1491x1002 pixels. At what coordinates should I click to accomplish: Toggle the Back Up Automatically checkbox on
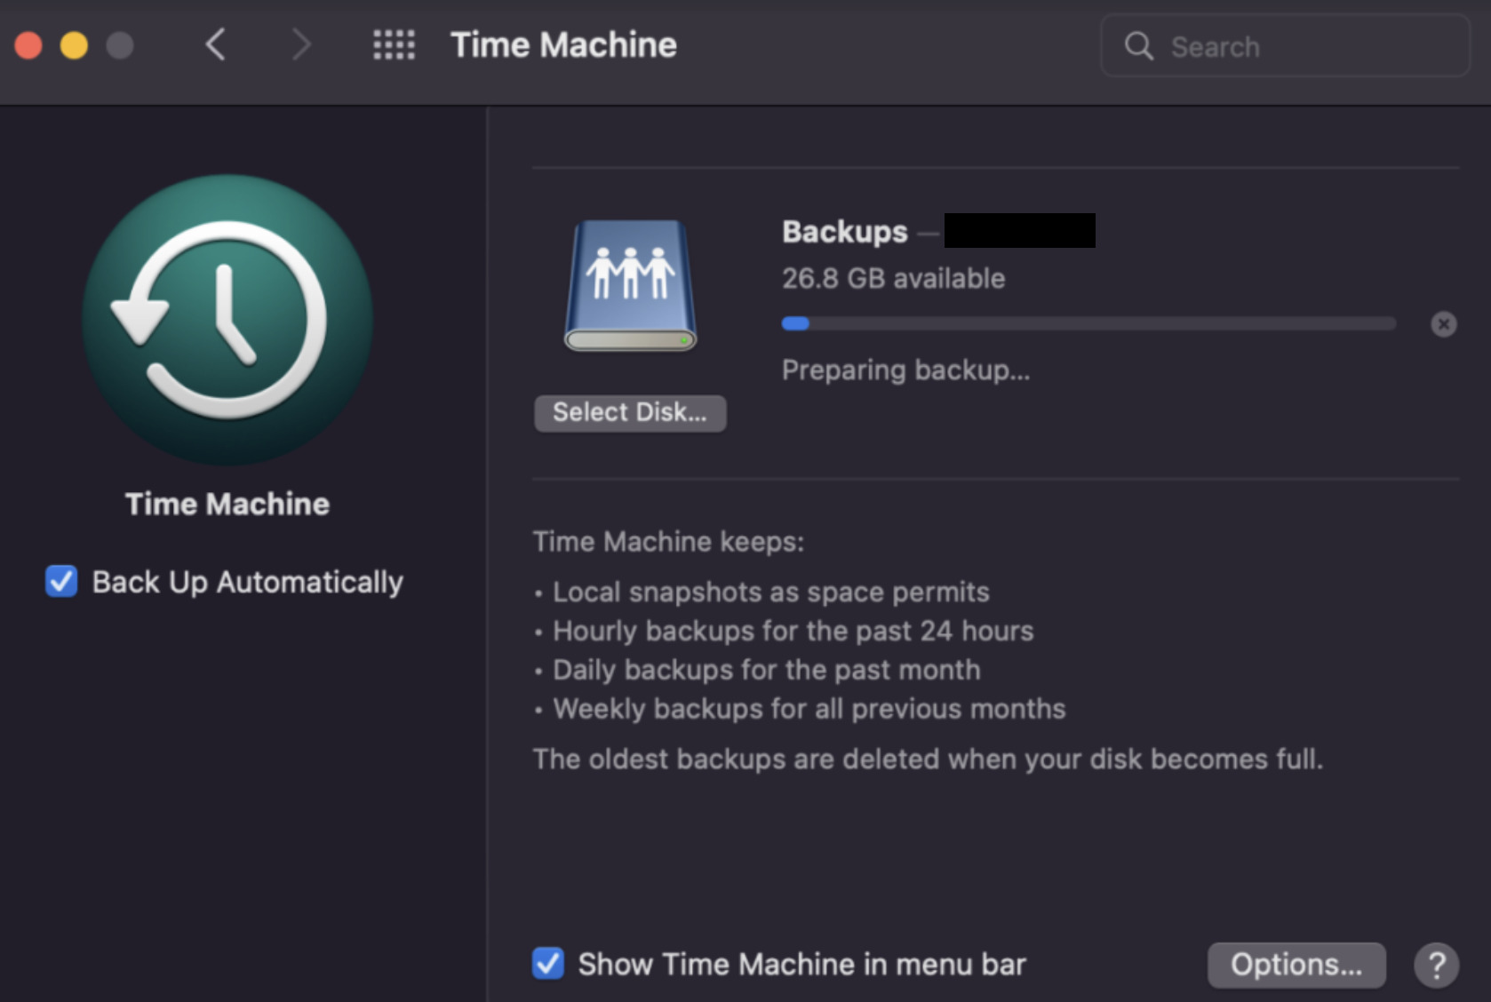click(x=60, y=582)
